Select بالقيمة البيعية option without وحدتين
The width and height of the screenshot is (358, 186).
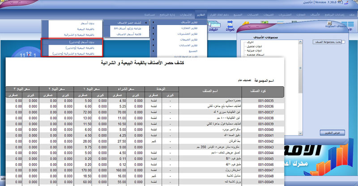72,29
